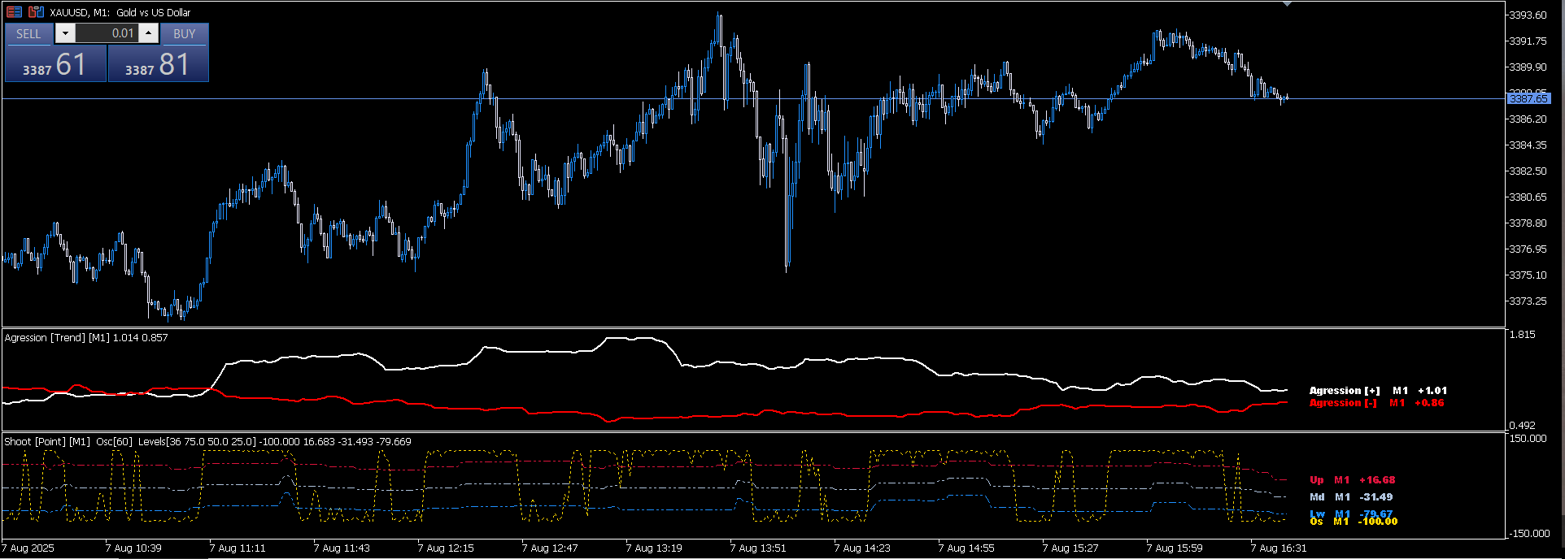
Task: Click the 7 Aug 14:23 time label
Action: tap(863, 548)
